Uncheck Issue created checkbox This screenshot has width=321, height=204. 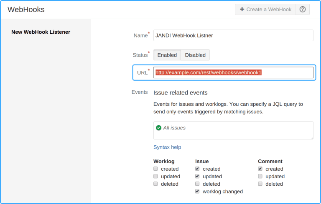[x=197, y=169]
